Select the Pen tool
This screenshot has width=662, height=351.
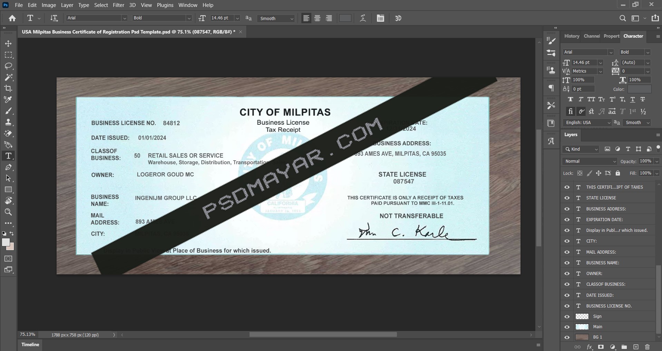click(8, 167)
